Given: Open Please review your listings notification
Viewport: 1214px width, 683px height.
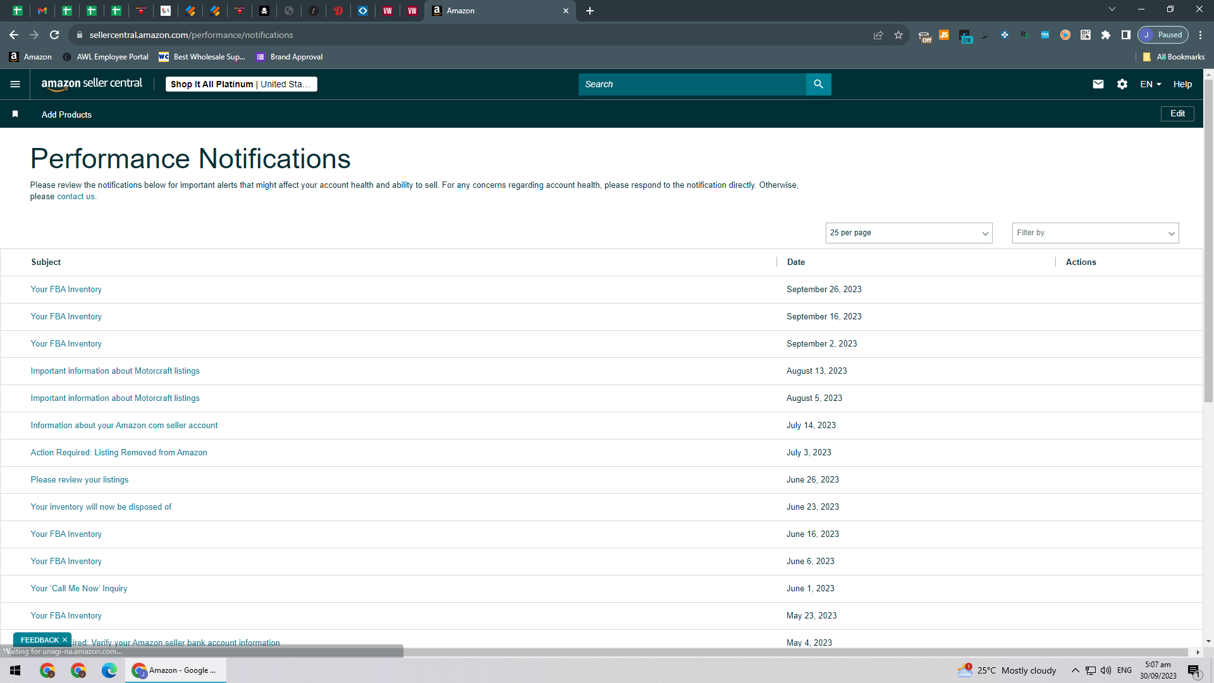Looking at the screenshot, I should (80, 479).
